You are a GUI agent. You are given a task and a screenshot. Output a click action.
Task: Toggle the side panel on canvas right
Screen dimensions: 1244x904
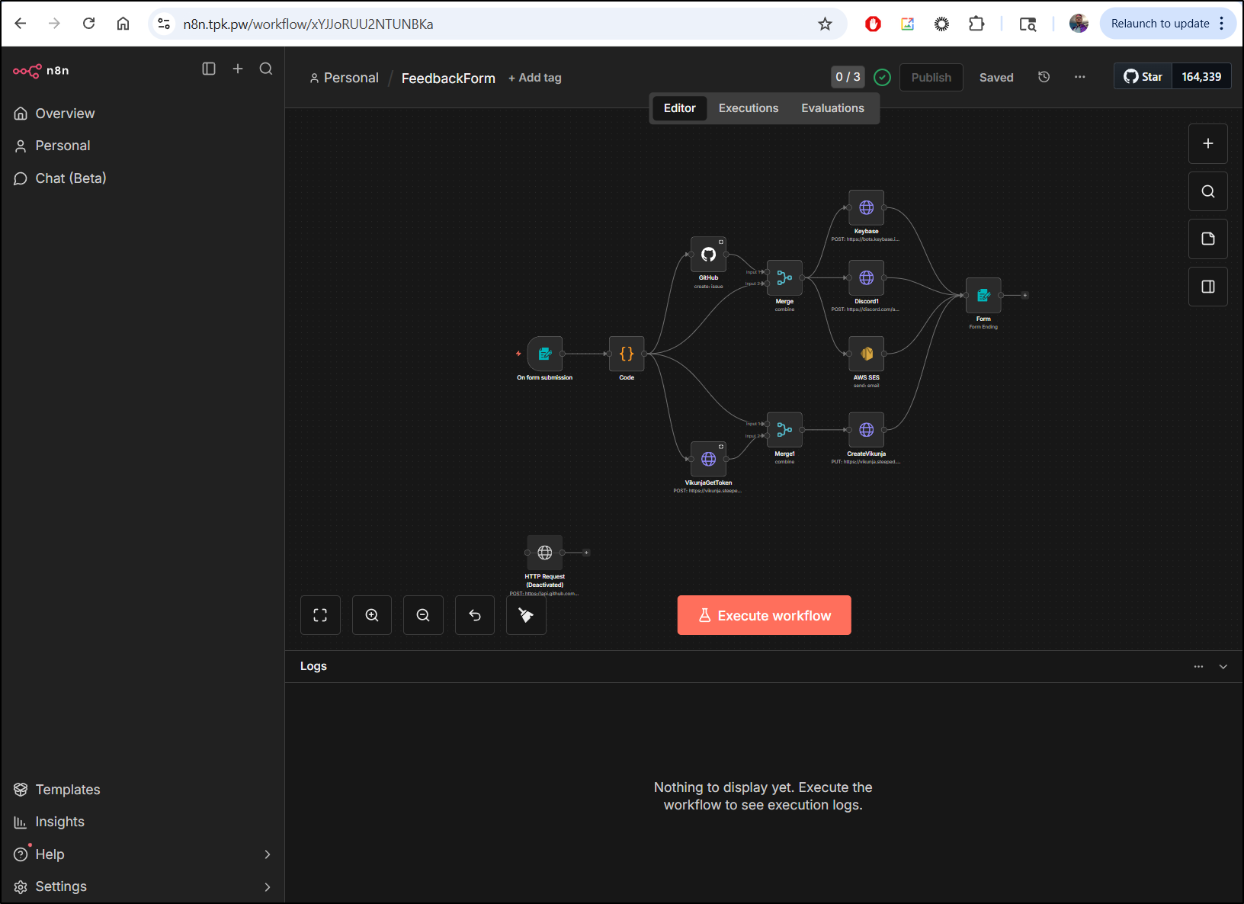coord(1207,287)
